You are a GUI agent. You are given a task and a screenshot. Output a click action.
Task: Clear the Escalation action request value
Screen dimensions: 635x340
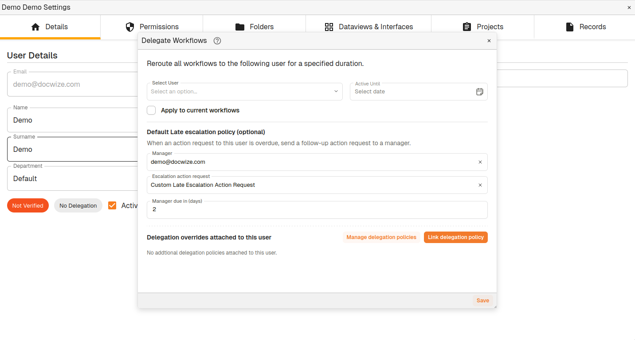coord(480,185)
